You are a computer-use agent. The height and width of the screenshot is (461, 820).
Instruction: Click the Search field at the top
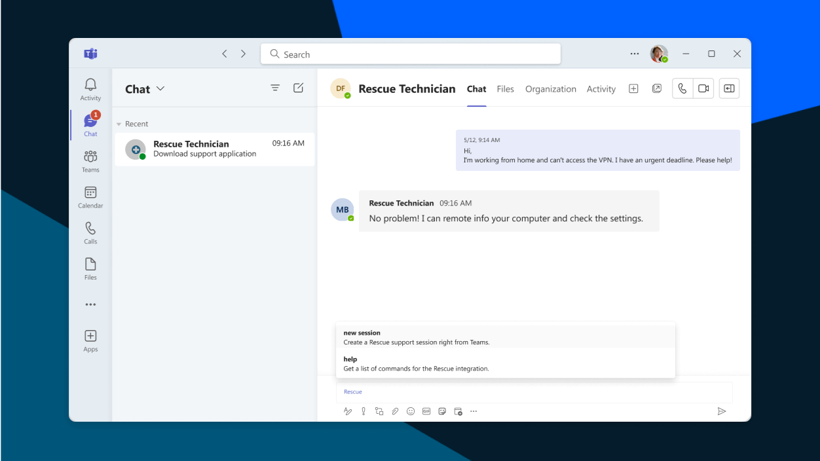point(411,54)
